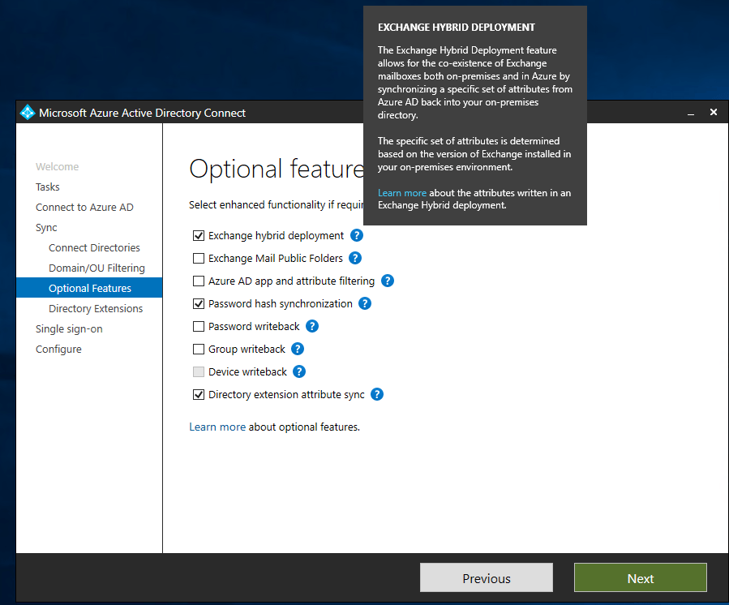Open the Connect to Azure AD step

84,208
